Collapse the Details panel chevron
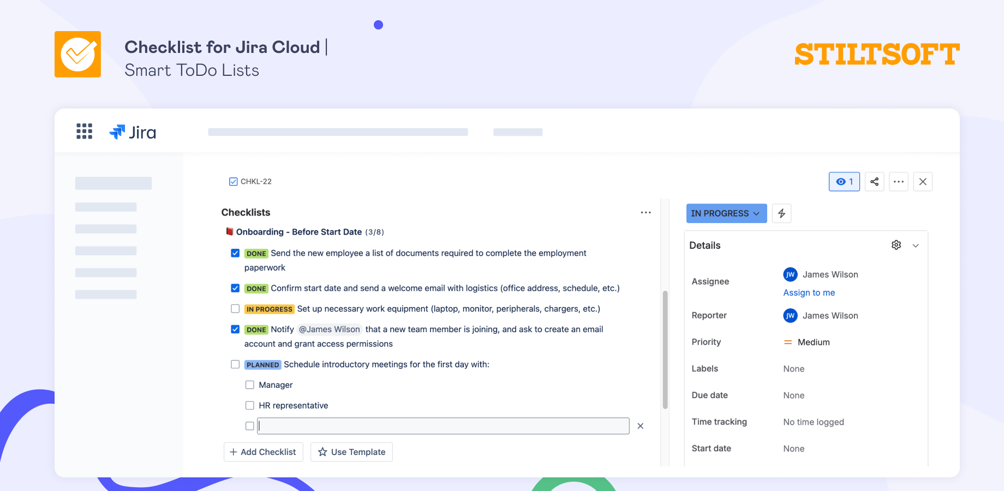The width and height of the screenshot is (1004, 491). click(x=916, y=245)
